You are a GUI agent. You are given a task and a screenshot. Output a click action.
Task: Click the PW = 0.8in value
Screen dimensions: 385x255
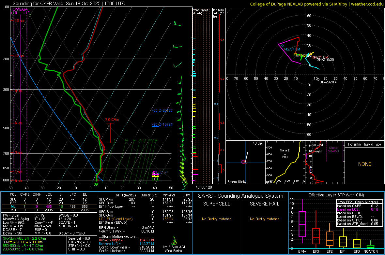click(x=11, y=215)
